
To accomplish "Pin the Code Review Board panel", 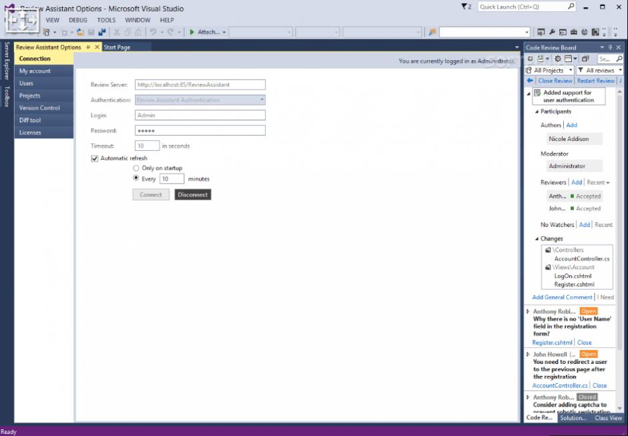I will pos(610,47).
